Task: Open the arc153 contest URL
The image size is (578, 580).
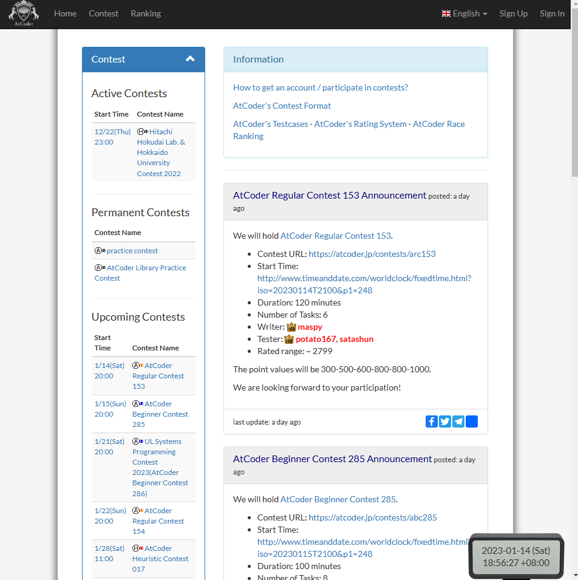Action: tap(372, 254)
